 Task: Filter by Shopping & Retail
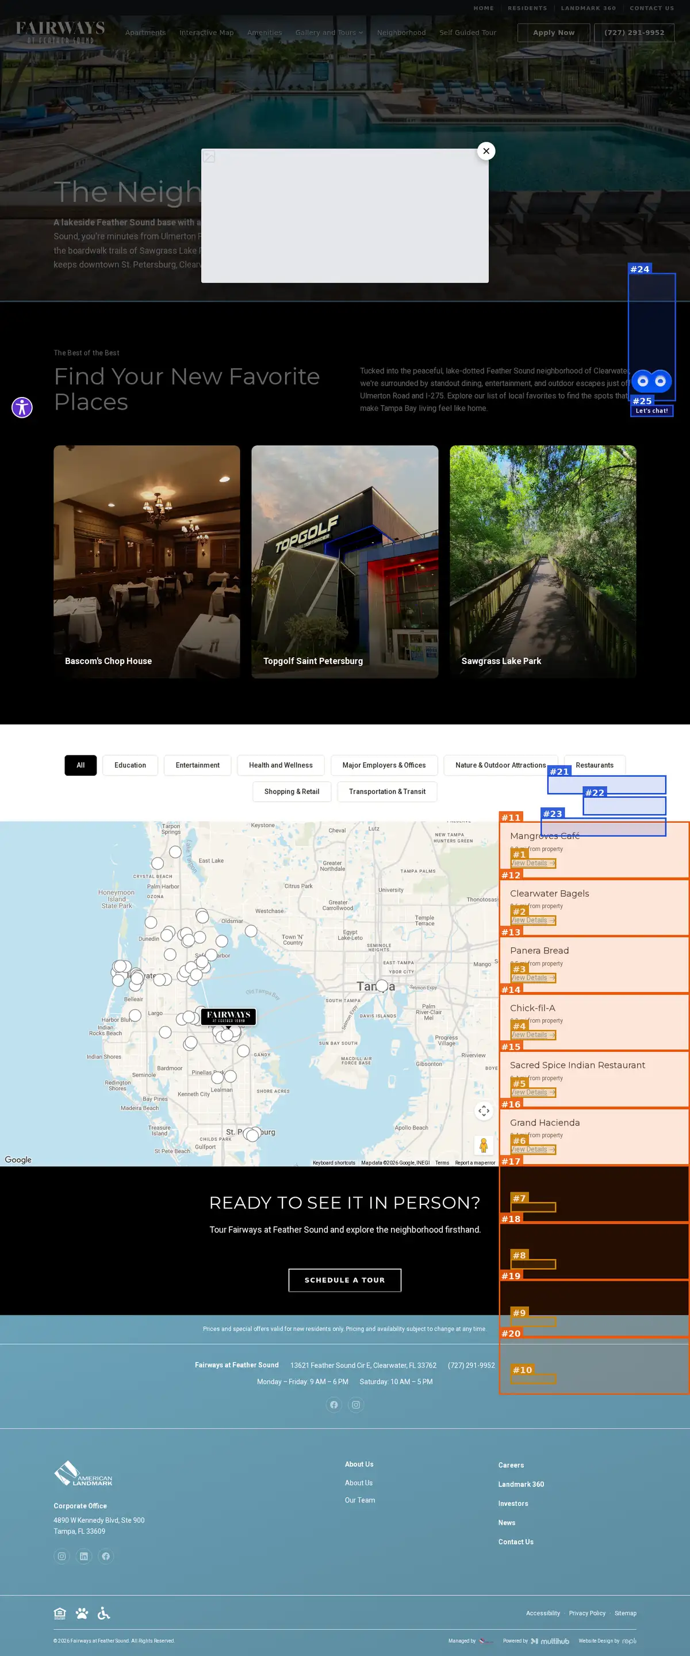click(292, 791)
